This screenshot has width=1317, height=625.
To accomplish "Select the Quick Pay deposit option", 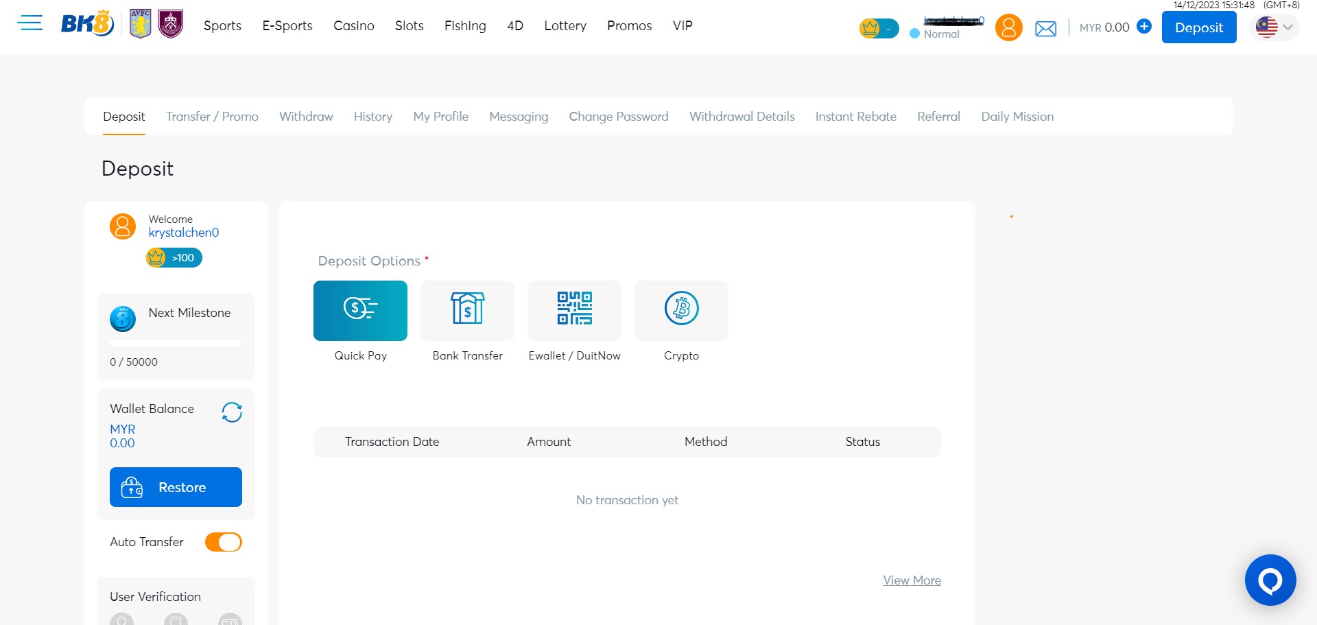I will coord(359,310).
